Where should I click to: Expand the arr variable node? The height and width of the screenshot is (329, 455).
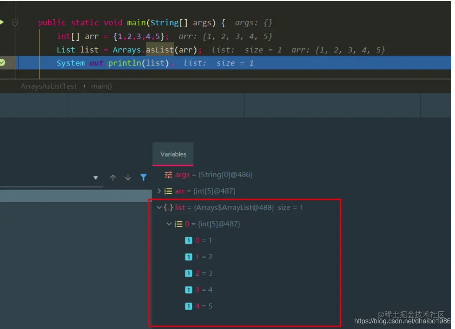click(159, 191)
